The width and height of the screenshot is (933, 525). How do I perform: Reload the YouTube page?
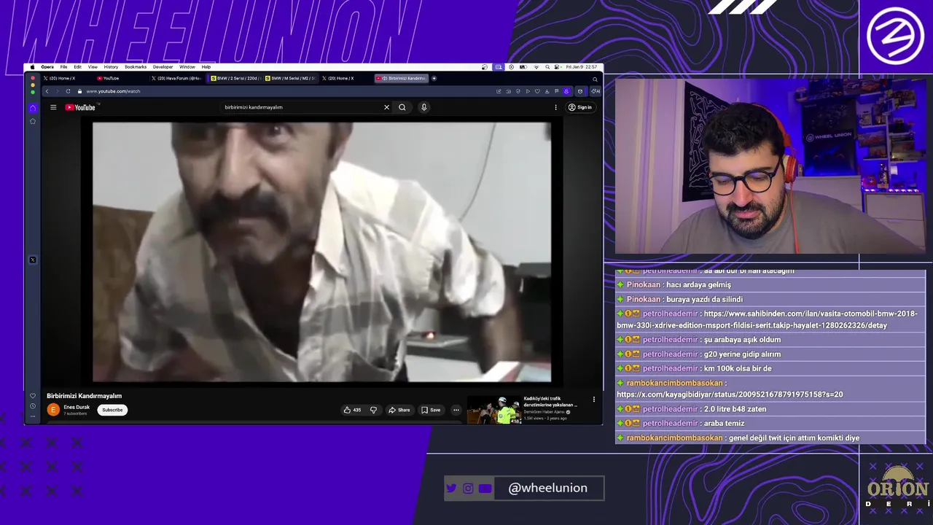click(x=68, y=91)
